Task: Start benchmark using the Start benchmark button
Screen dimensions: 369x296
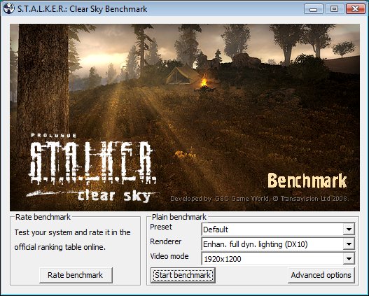Action: click(183, 275)
